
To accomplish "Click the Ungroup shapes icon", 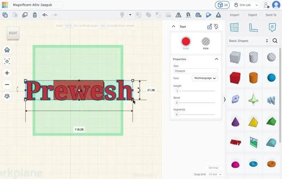I will [158, 15].
